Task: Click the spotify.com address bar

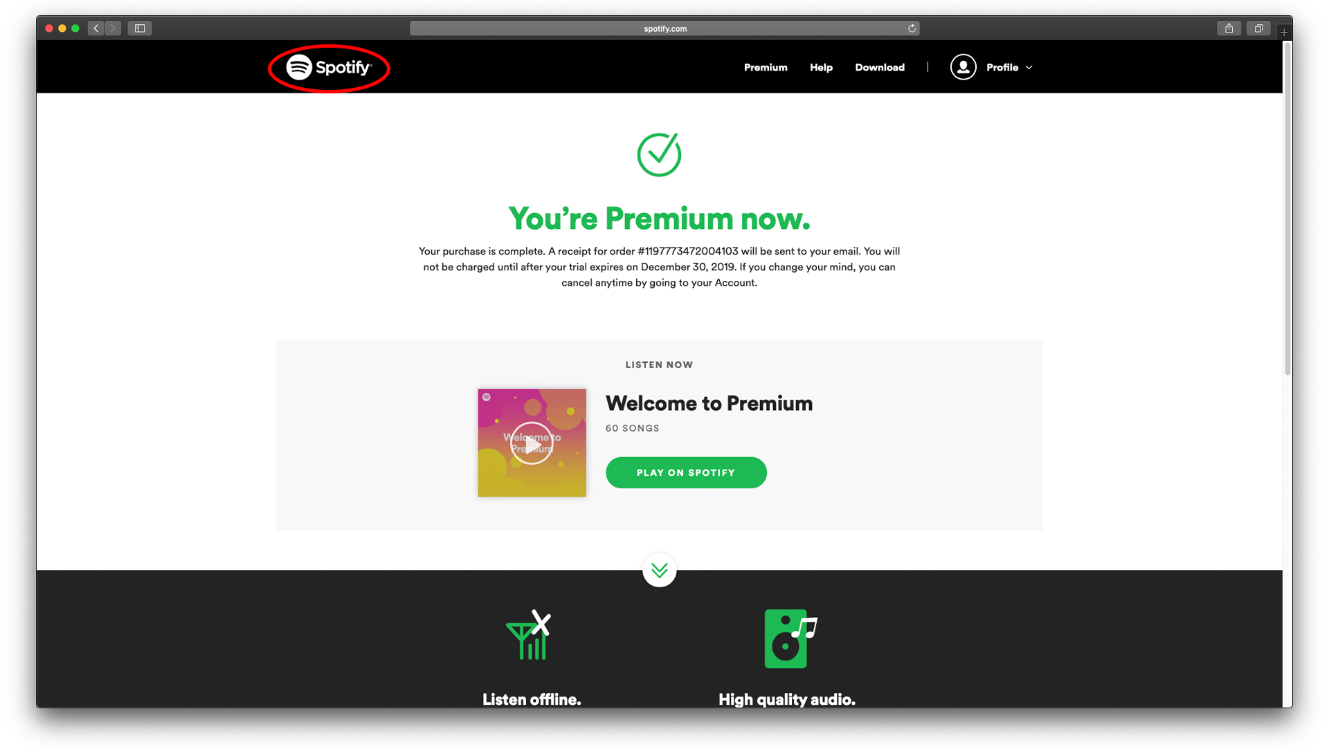Action: tap(664, 28)
